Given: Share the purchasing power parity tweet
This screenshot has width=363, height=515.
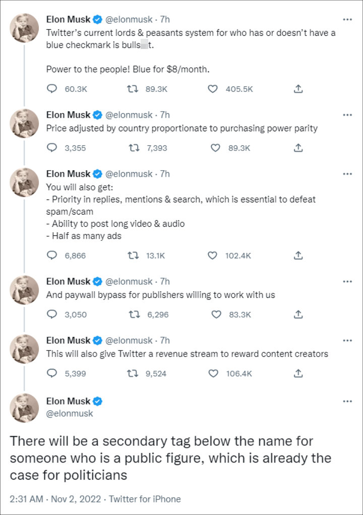Looking at the screenshot, I should pyautogui.click(x=298, y=148).
